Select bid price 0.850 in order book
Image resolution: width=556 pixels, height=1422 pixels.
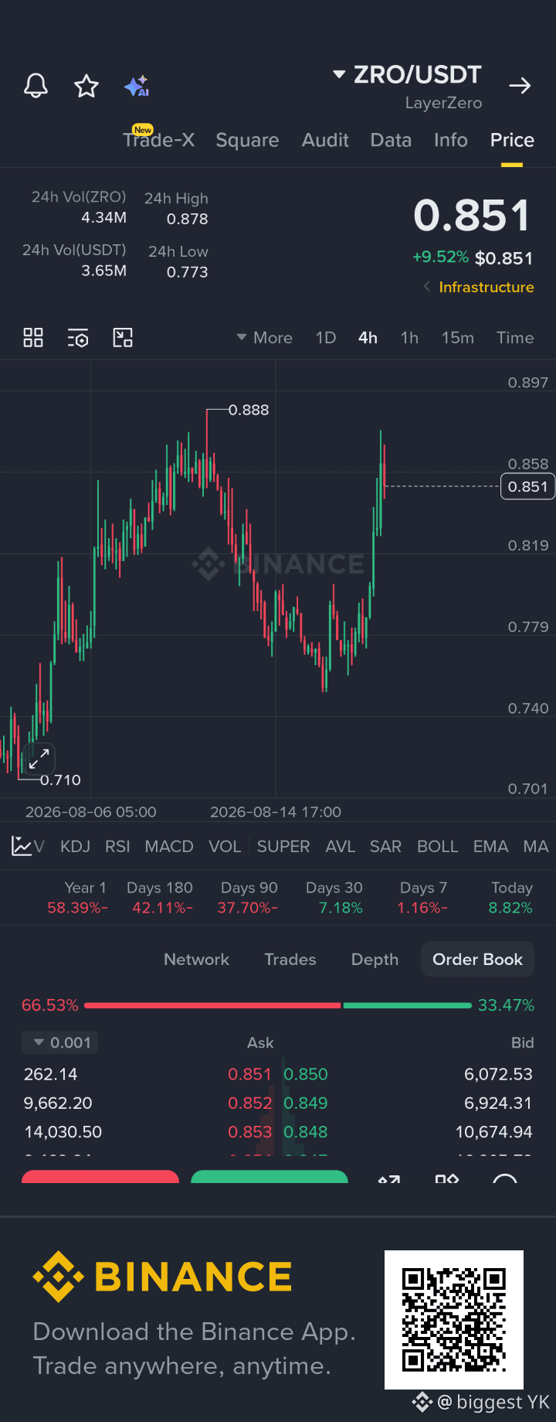[x=306, y=1074]
